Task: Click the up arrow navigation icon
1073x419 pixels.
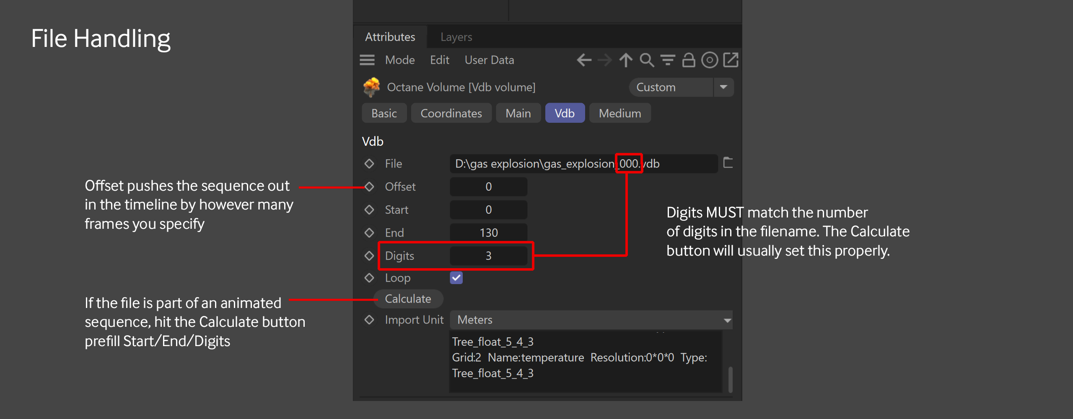Action: 626,60
